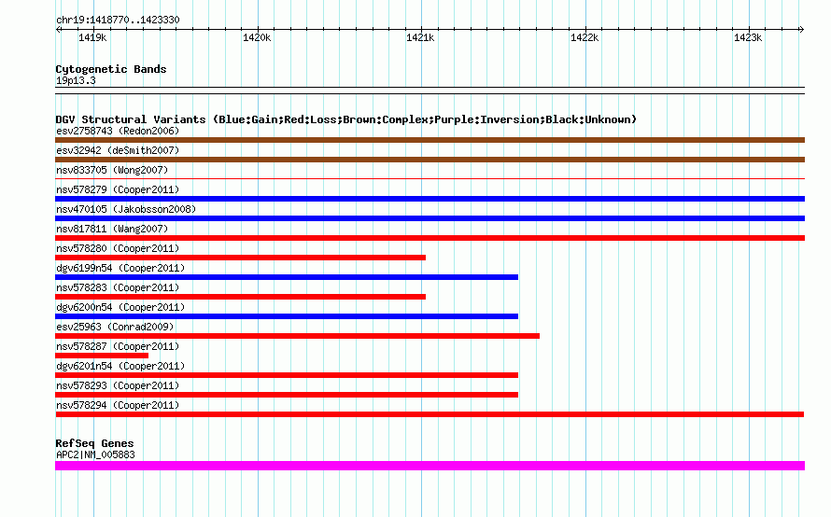Open the nsv833705 (Wong2007) label

pos(112,170)
